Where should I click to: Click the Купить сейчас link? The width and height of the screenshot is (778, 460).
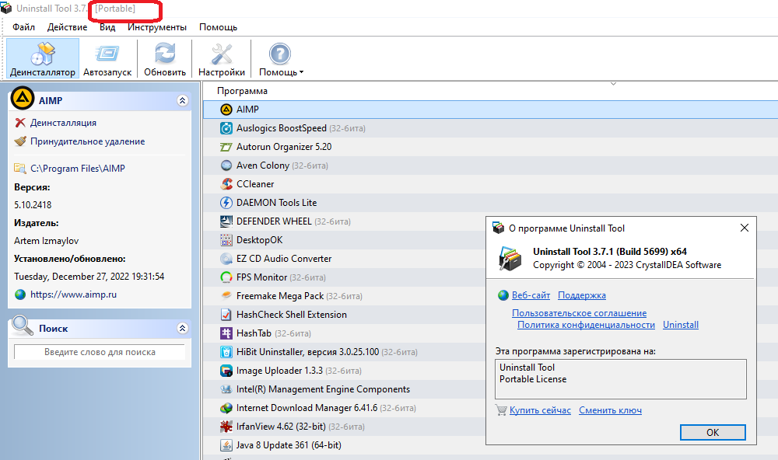point(540,410)
